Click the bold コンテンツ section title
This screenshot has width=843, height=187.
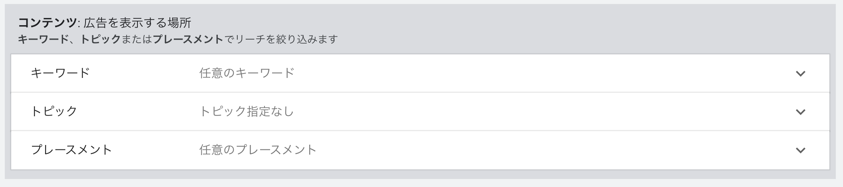pos(47,23)
